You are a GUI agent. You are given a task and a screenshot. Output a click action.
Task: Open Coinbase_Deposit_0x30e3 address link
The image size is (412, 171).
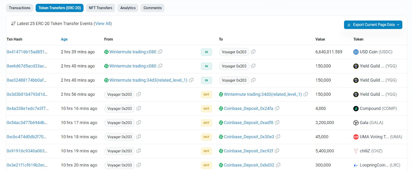(249, 137)
